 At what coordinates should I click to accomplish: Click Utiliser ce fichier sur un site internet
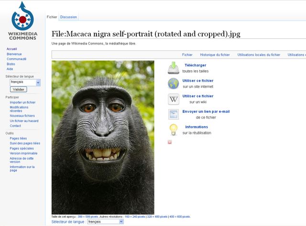pos(198,81)
